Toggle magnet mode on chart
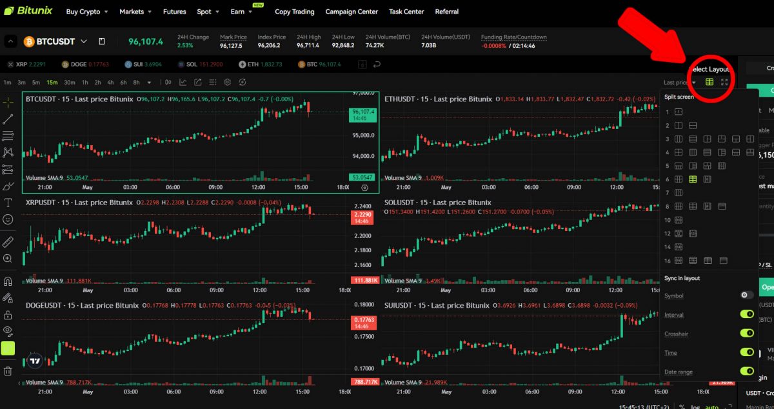774x409 pixels. [x=8, y=281]
